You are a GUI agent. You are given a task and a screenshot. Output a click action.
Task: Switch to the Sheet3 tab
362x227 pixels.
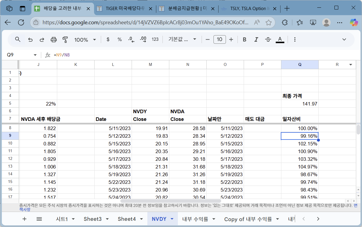tap(93, 219)
